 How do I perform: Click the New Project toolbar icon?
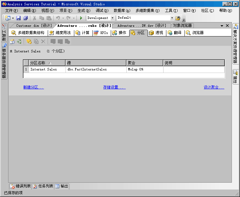click(x=8, y=18)
